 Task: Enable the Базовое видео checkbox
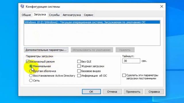click(79, 71)
